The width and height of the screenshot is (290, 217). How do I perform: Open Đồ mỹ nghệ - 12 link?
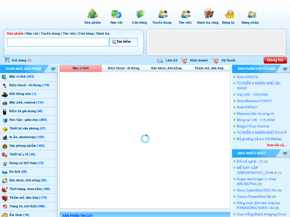(x=250, y=162)
